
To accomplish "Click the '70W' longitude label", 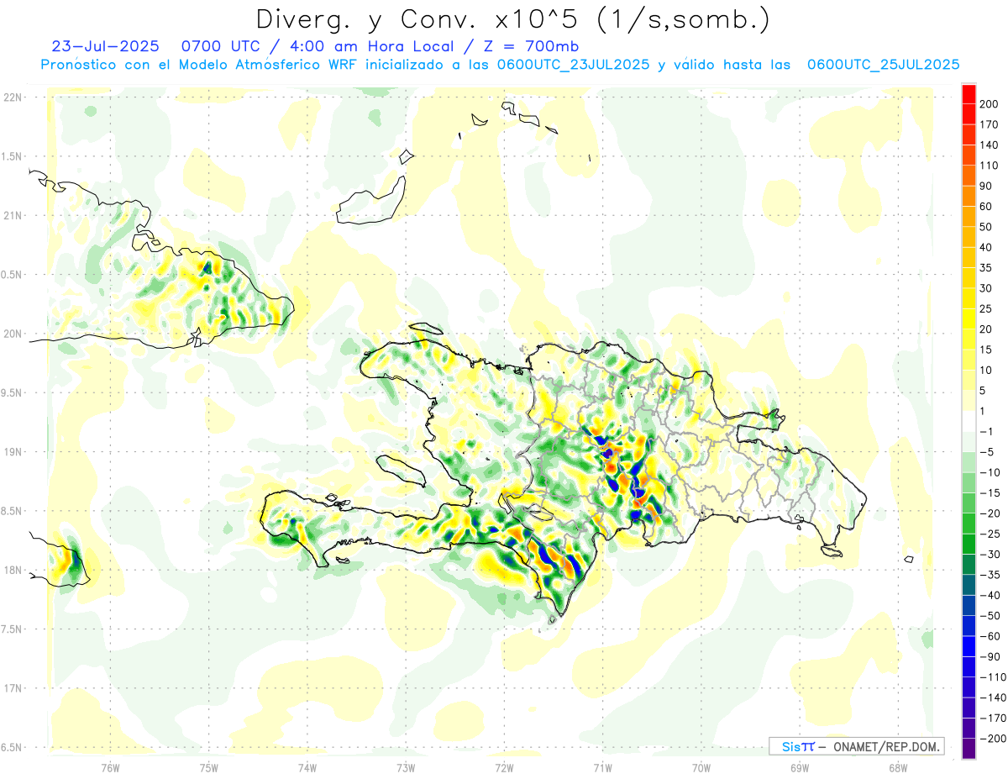I will point(701,768).
